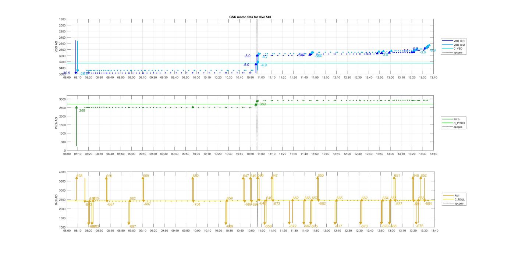Click the -5.5 label in the VBD plot
The image size is (515, 255).
(x=406, y=51)
